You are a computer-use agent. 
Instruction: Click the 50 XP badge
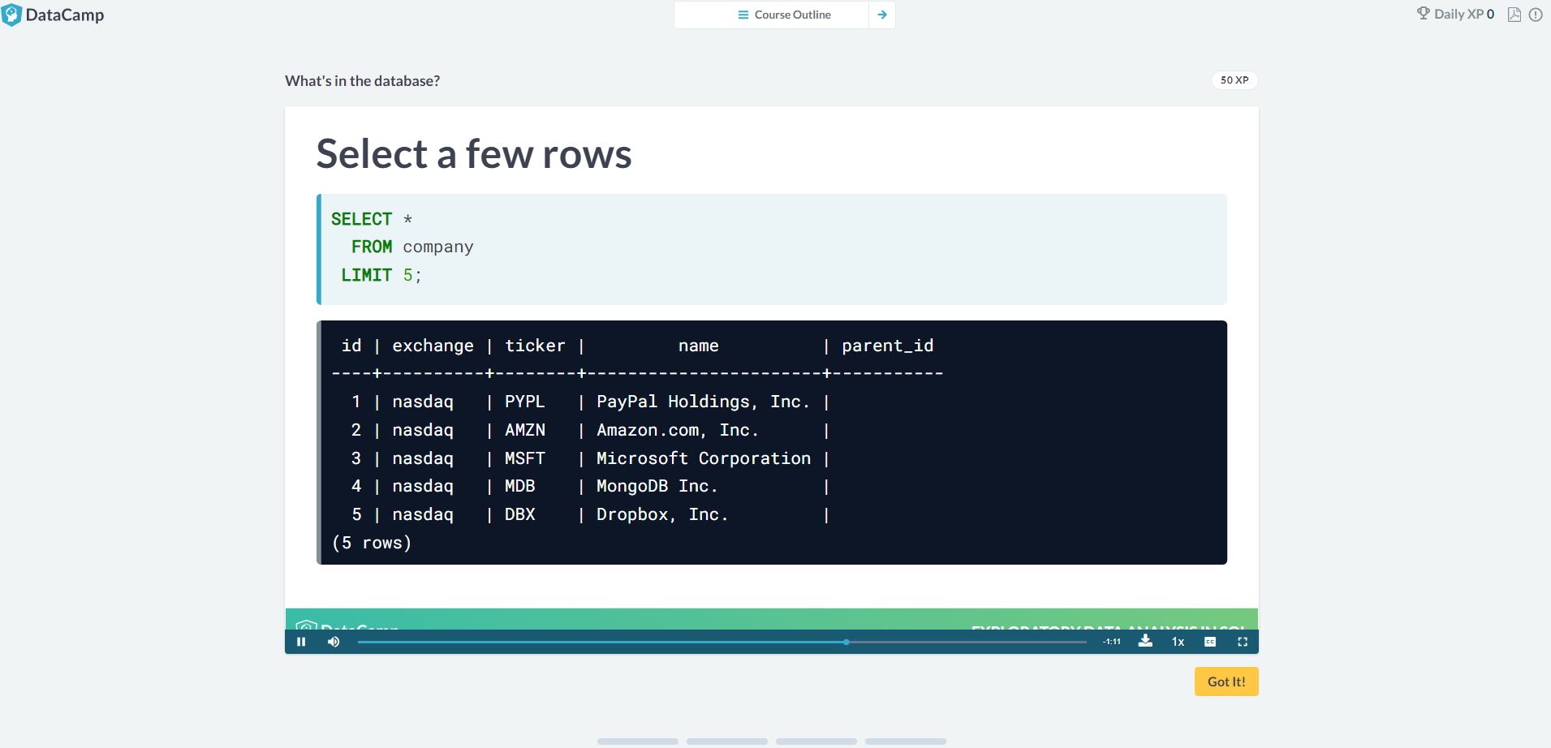[x=1234, y=80]
